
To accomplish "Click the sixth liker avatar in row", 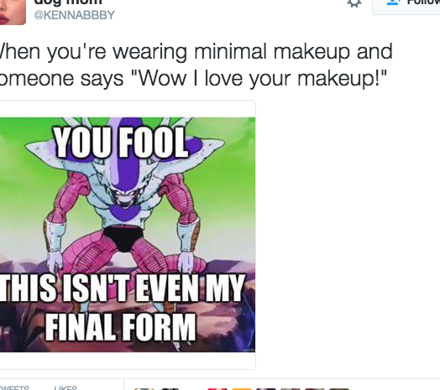I will pos(291,389).
